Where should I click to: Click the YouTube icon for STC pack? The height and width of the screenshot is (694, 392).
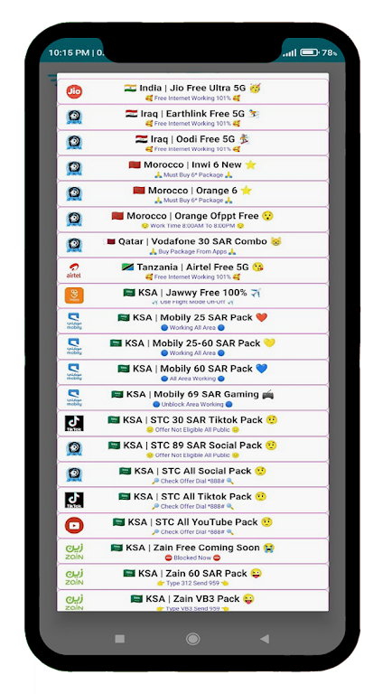74,526
